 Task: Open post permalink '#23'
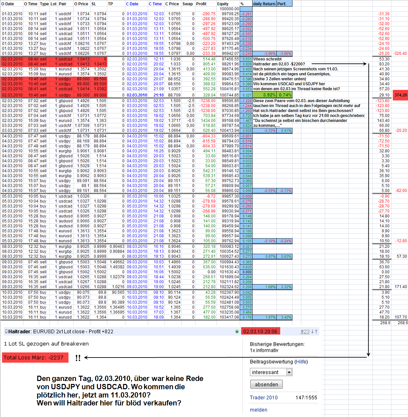click(x=305, y=331)
